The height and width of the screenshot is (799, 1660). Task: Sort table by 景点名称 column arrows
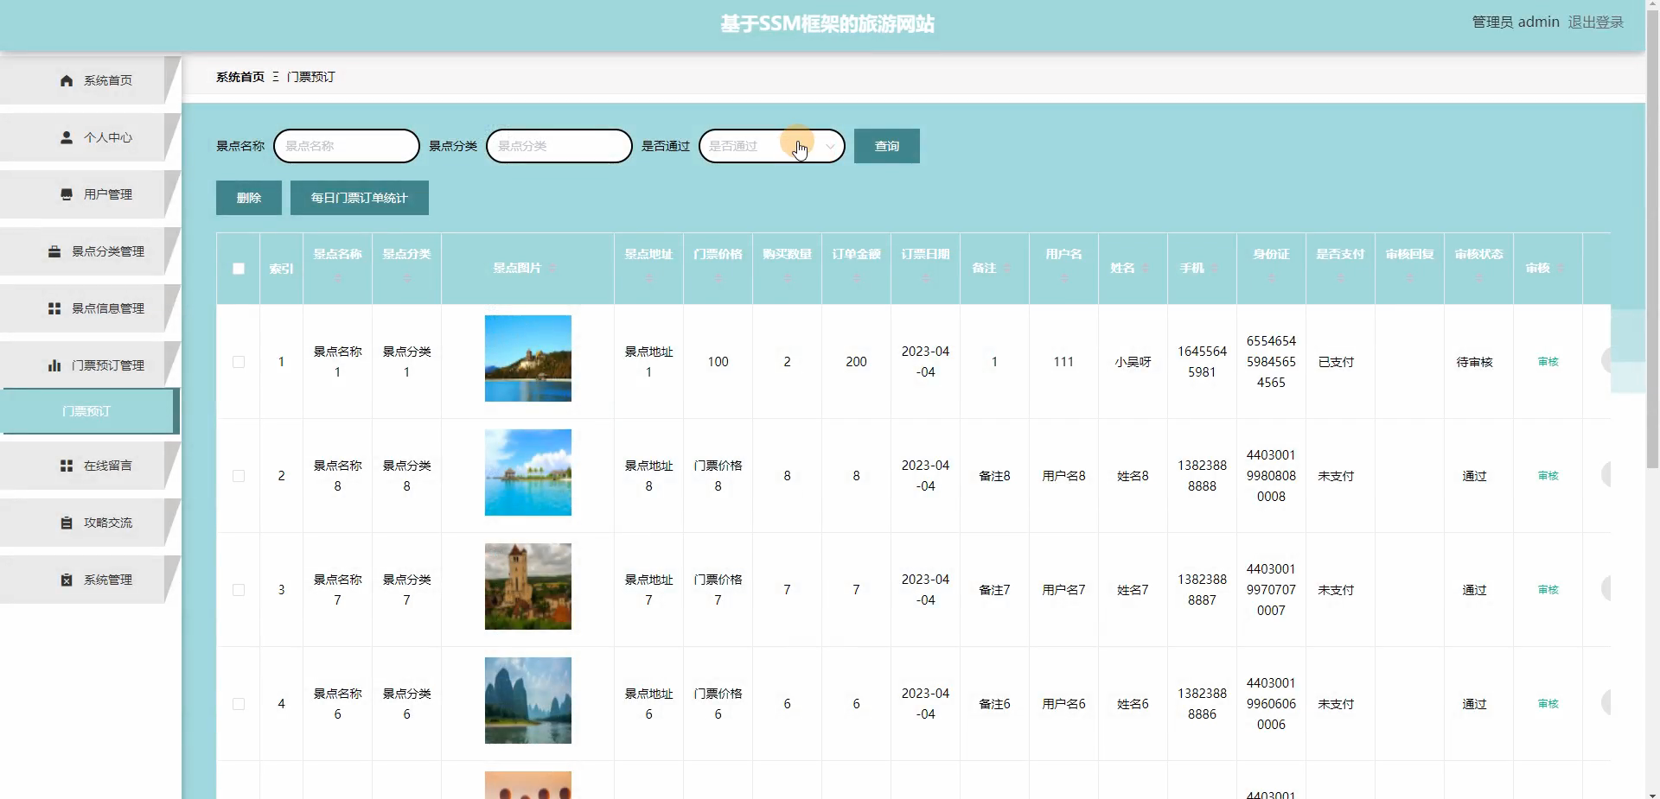point(337,278)
